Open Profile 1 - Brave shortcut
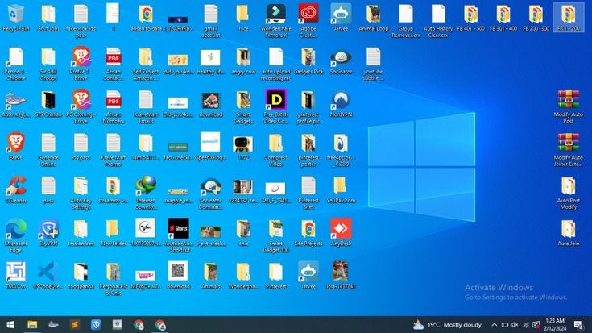The height and width of the screenshot is (333, 592). tap(81, 64)
